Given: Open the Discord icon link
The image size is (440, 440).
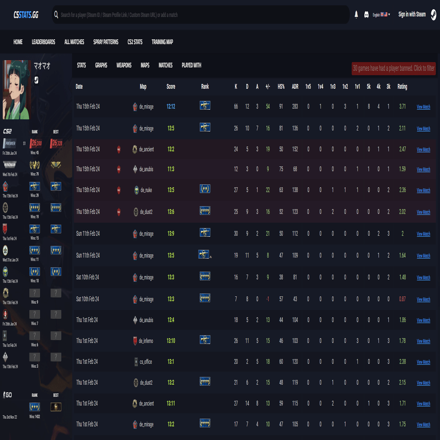Looking at the screenshot, I should tap(366, 15).
